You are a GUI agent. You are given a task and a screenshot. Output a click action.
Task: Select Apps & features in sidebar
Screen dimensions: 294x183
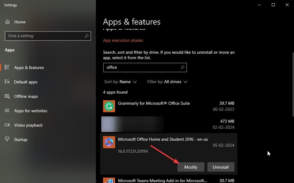tap(29, 67)
